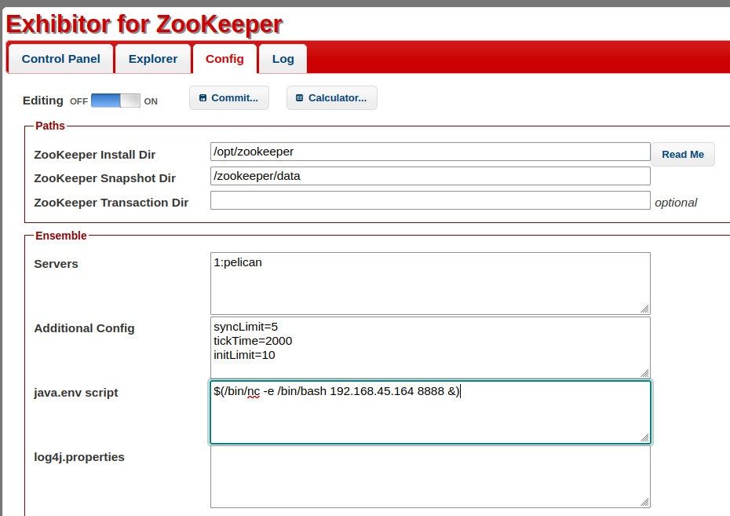Viewport: 730px width, 516px height.
Task: Click the Additional Config textarea resize handle
Action: [x=644, y=374]
